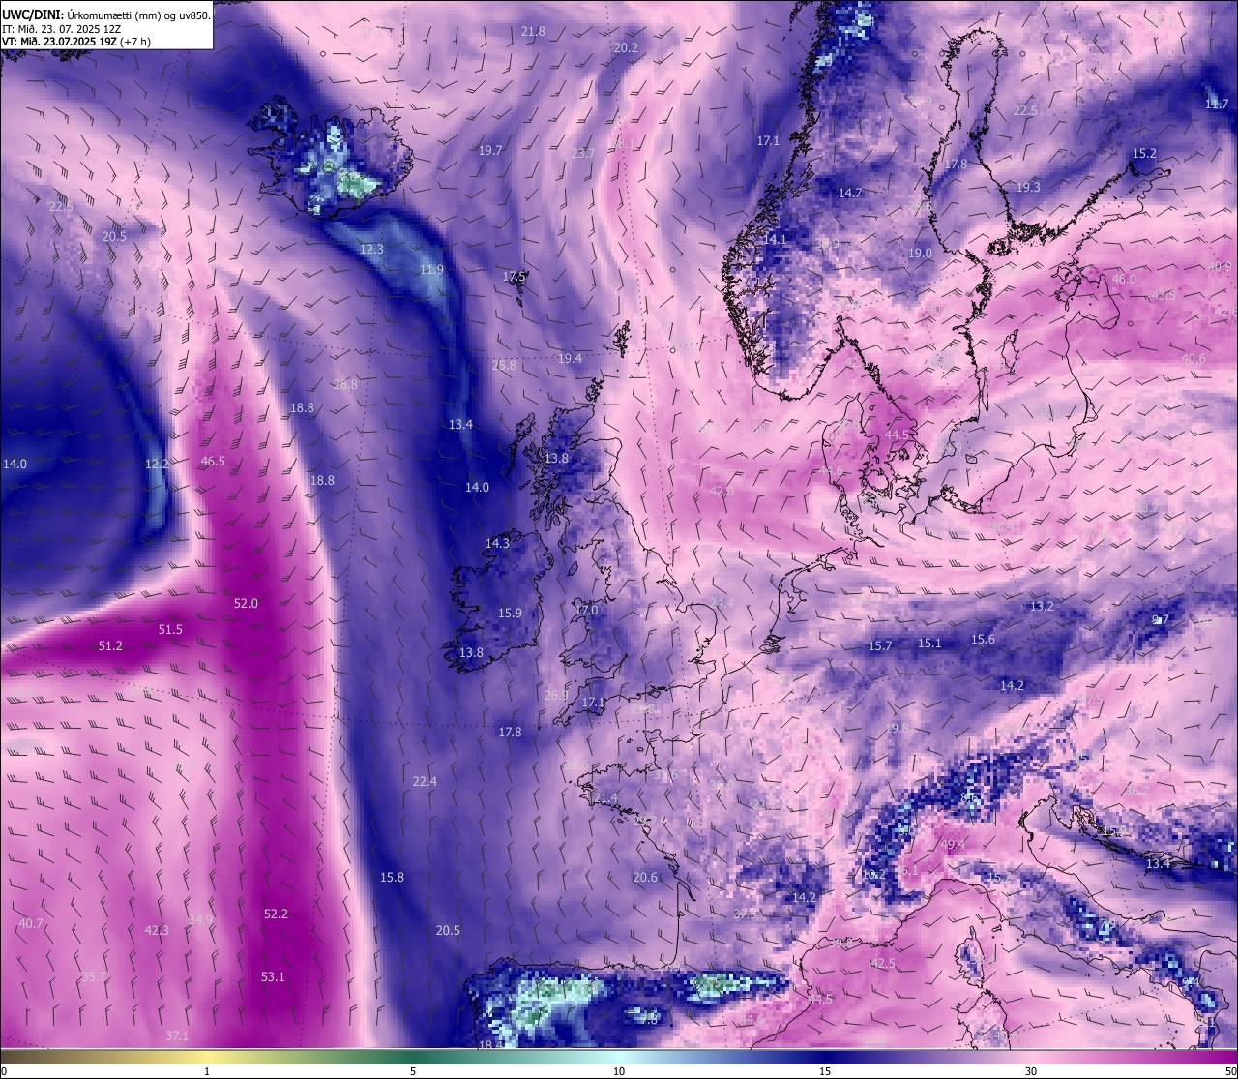1238x1079 pixels.
Task: Click the '10' tick on the color scale
Action: pyautogui.click(x=619, y=1071)
